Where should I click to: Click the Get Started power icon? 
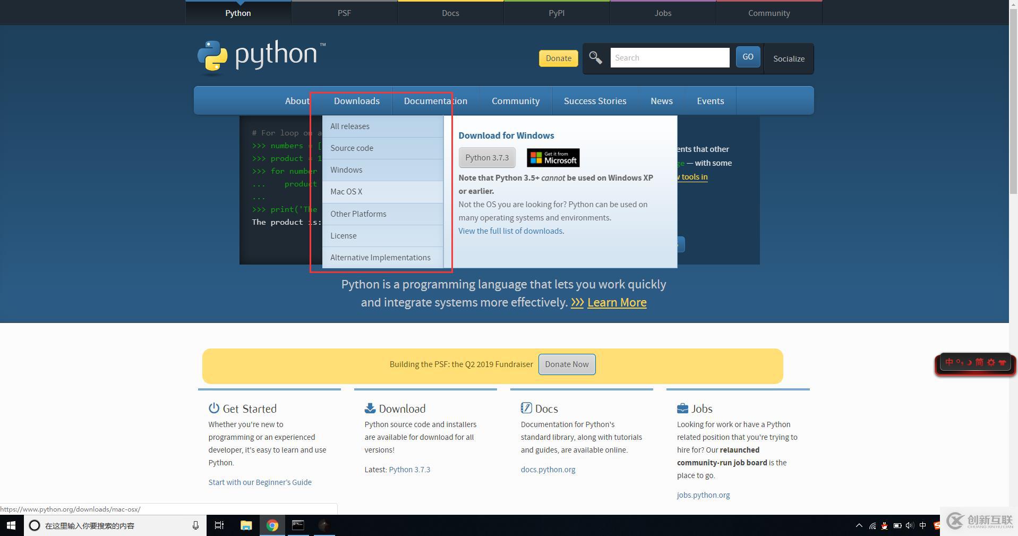coord(213,408)
